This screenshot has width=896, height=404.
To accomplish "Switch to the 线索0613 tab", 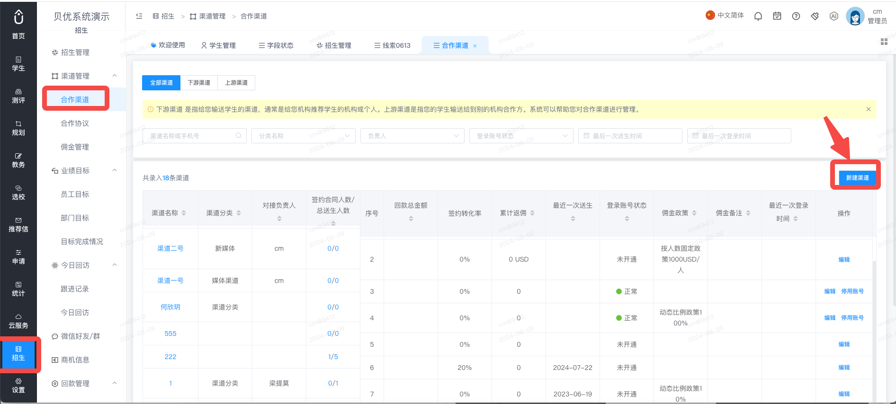I will (x=392, y=45).
